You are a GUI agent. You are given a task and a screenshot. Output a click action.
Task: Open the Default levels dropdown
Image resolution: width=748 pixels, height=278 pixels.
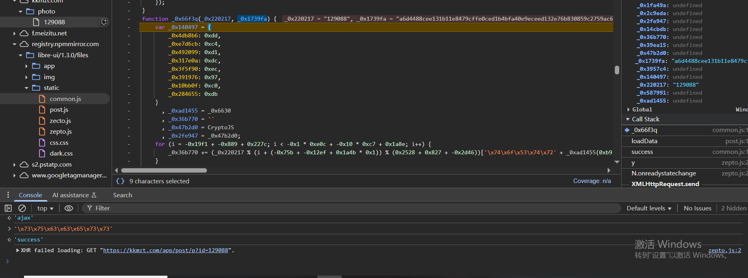(649, 208)
